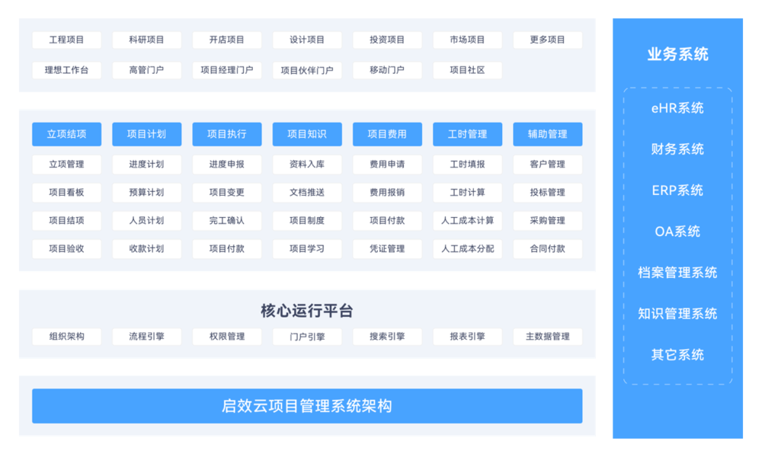Select the blue 工时管理 header
The image size is (762, 457).
[468, 134]
